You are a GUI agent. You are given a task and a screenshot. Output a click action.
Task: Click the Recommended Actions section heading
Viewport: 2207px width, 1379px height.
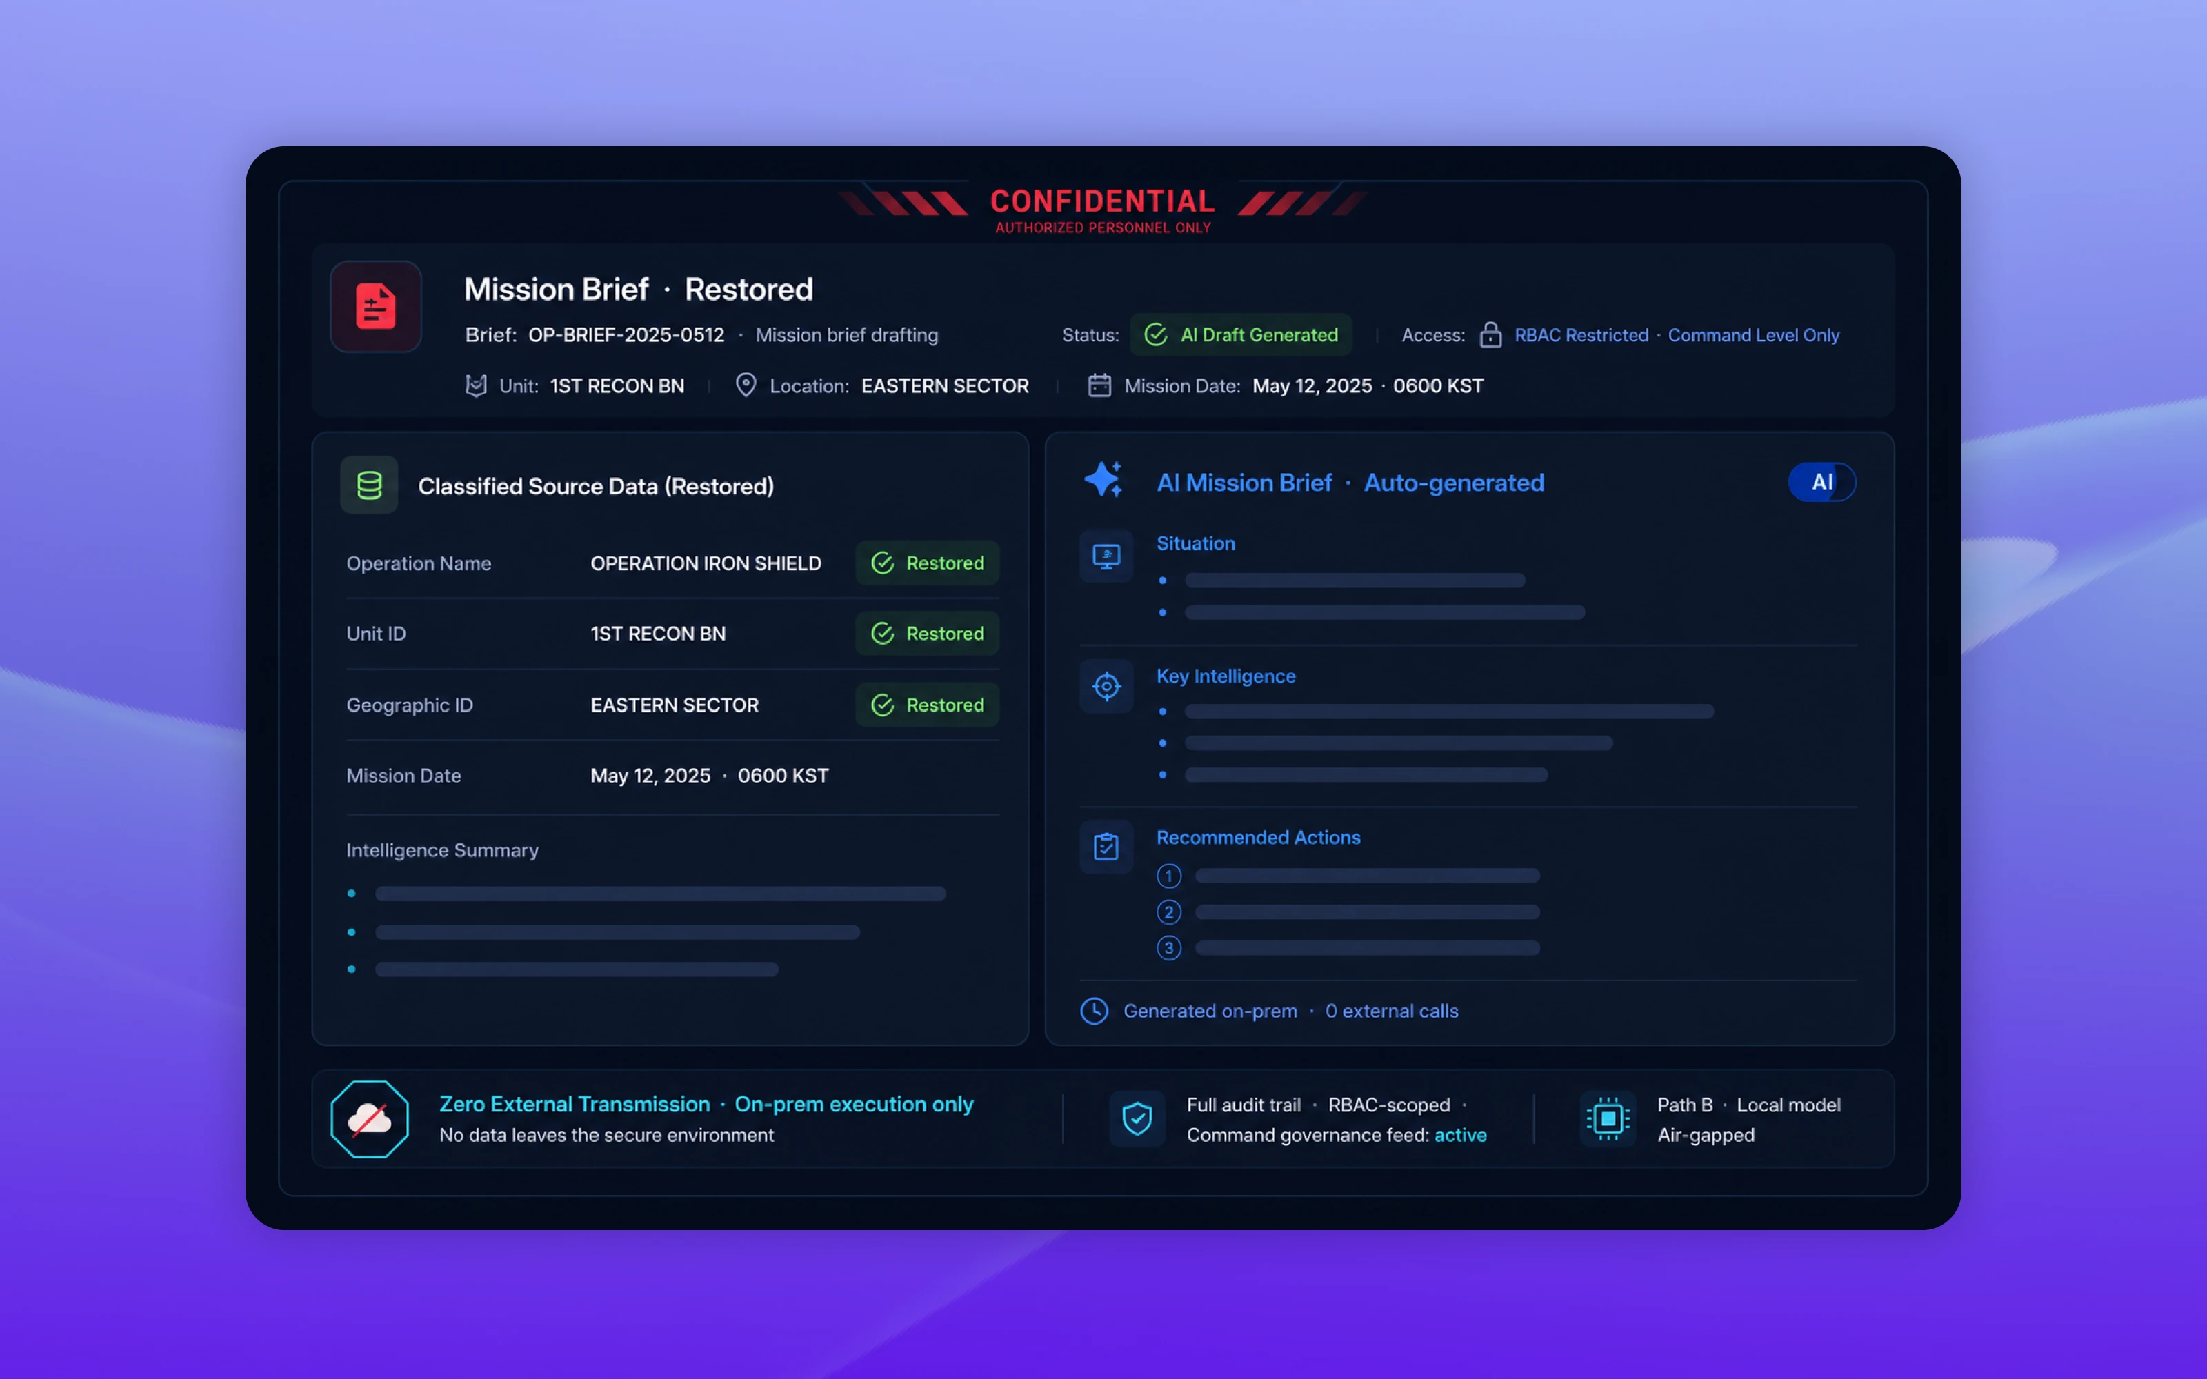[1257, 837]
